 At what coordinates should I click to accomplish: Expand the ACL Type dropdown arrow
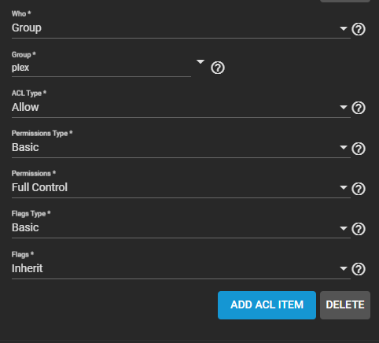(x=344, y=107)
